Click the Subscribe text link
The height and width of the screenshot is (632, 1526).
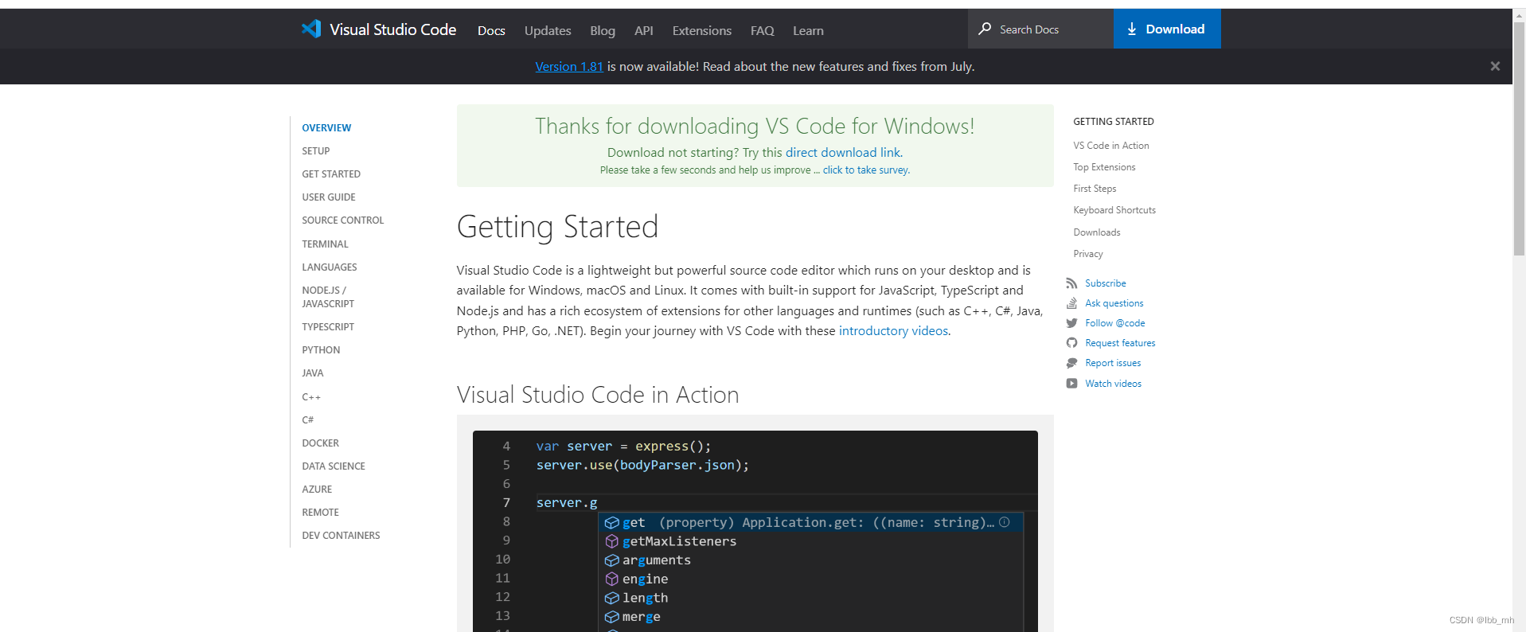point(1106,283)
